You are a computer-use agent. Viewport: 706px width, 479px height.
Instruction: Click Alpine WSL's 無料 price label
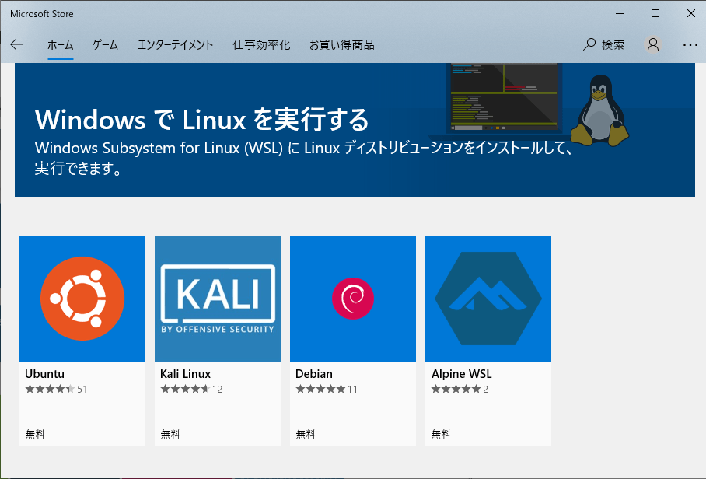[x=441, y=433]
